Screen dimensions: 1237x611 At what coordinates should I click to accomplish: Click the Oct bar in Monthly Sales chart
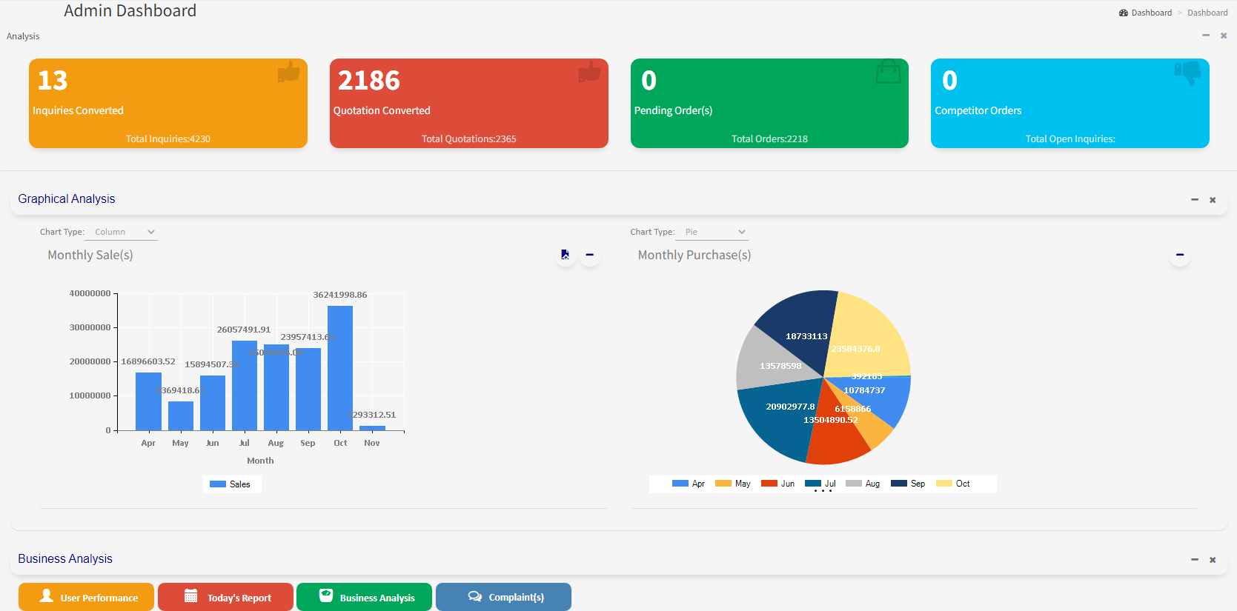(x=340, y=368)
